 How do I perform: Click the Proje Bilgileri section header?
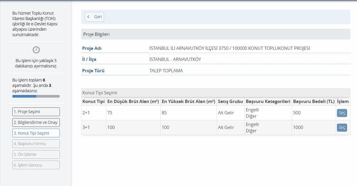click(96, 34)
